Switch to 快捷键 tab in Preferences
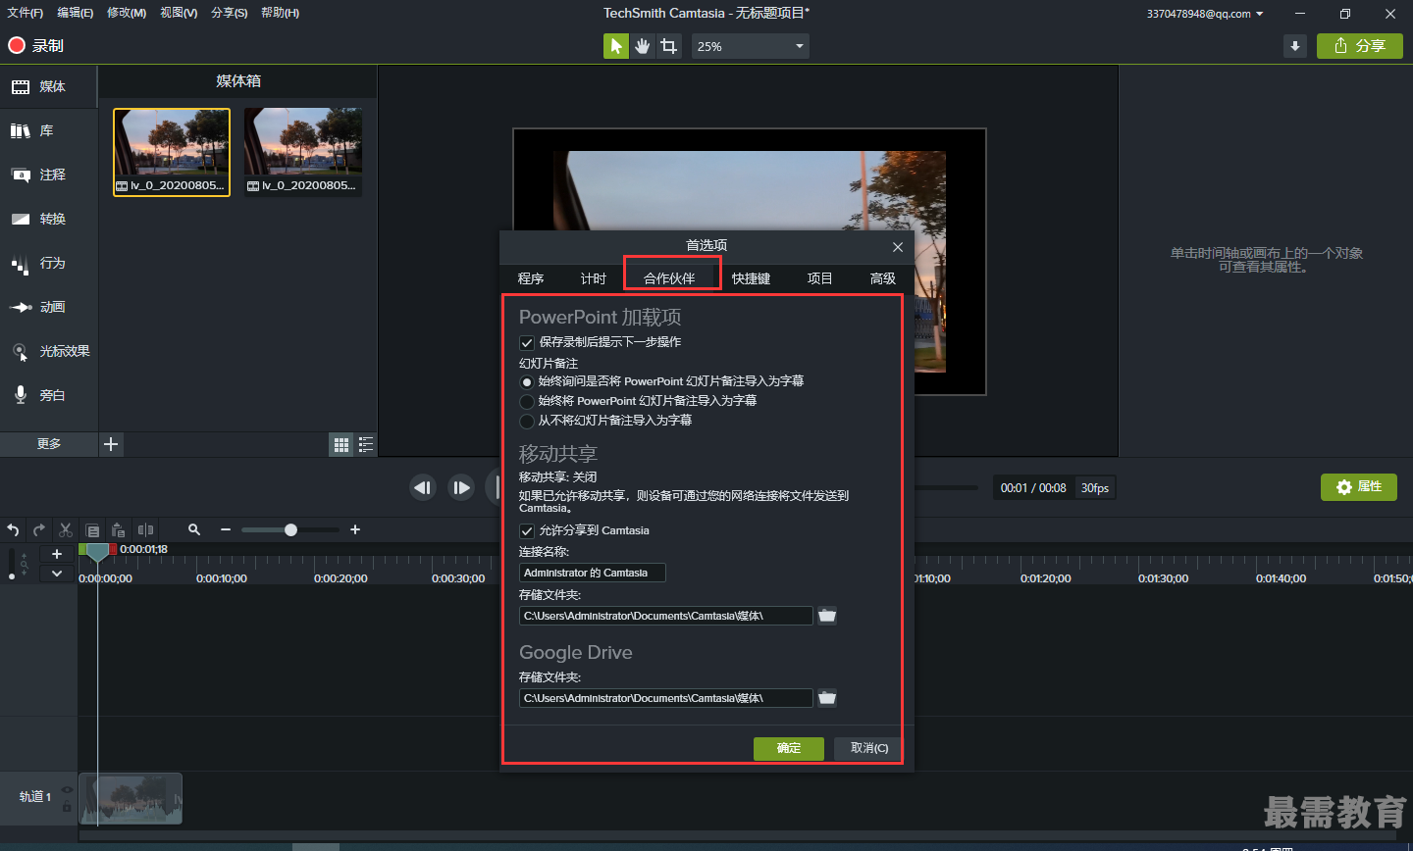This screenshot has width=1413, height=851. click(x=751, y=278)
